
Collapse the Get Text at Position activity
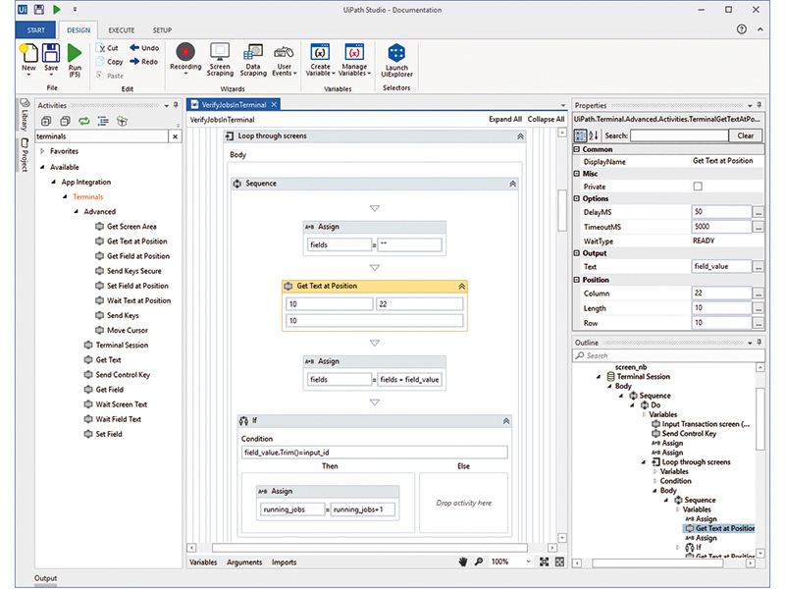(x=461, y=286)
